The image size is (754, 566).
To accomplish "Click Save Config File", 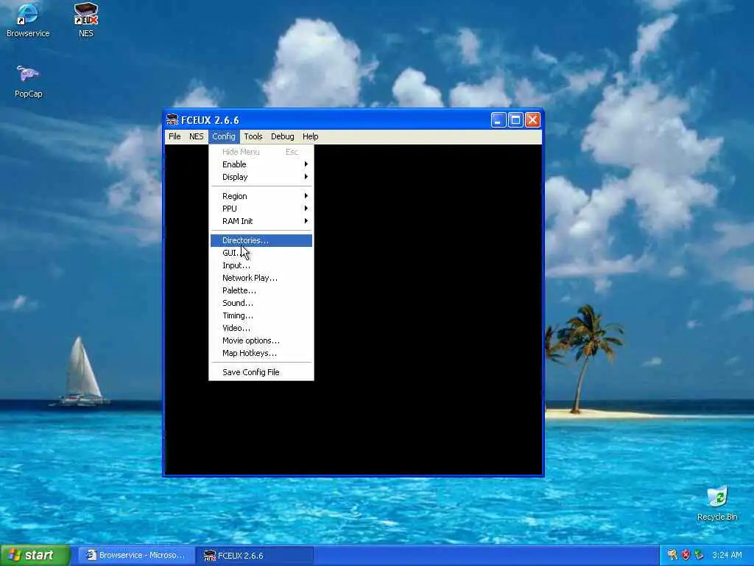I will tap(261, 372).
